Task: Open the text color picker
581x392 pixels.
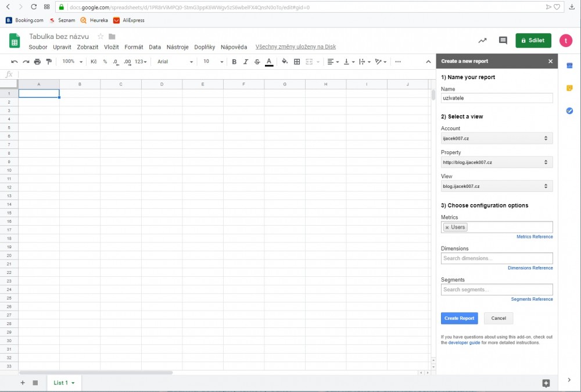Action: pos(268,62)
